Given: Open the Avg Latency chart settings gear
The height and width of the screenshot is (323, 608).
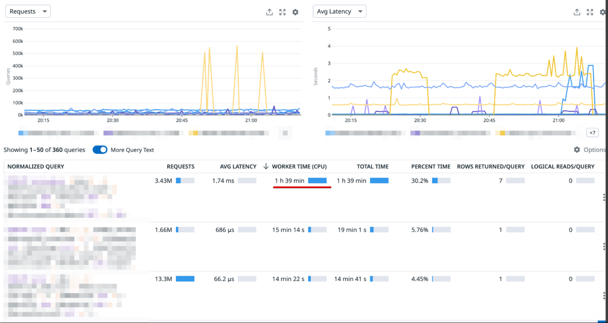Looking at the screenshot, I should click(603, 12).
